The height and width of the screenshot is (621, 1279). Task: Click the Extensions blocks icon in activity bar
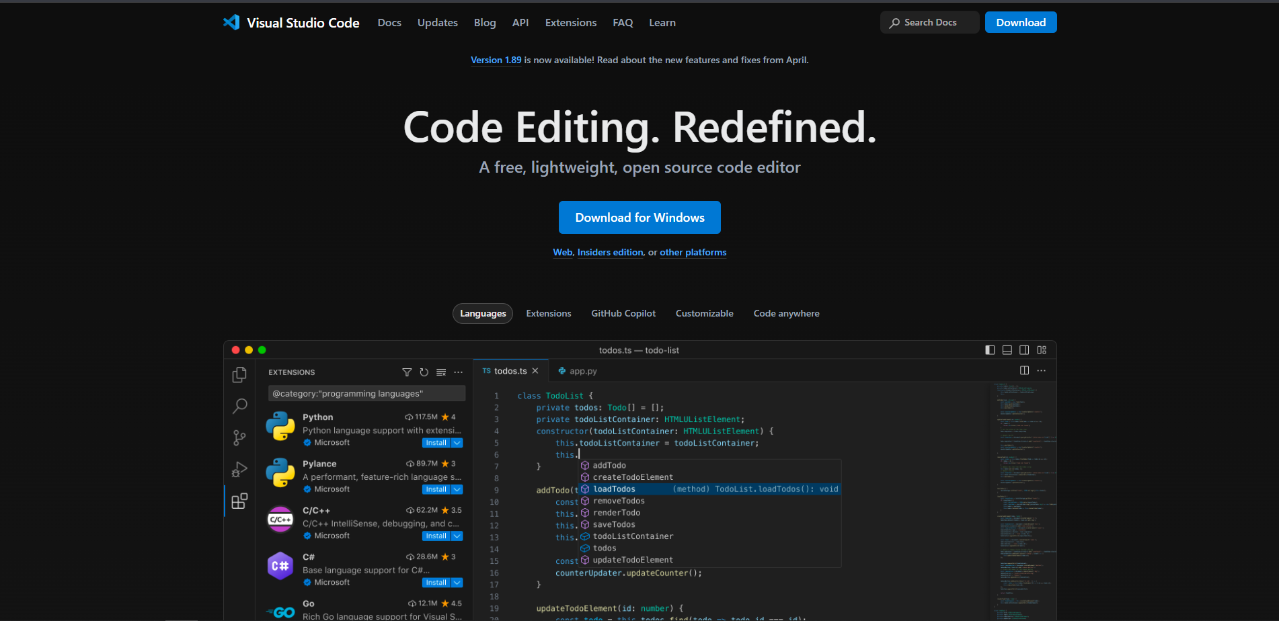pos(239,501)
